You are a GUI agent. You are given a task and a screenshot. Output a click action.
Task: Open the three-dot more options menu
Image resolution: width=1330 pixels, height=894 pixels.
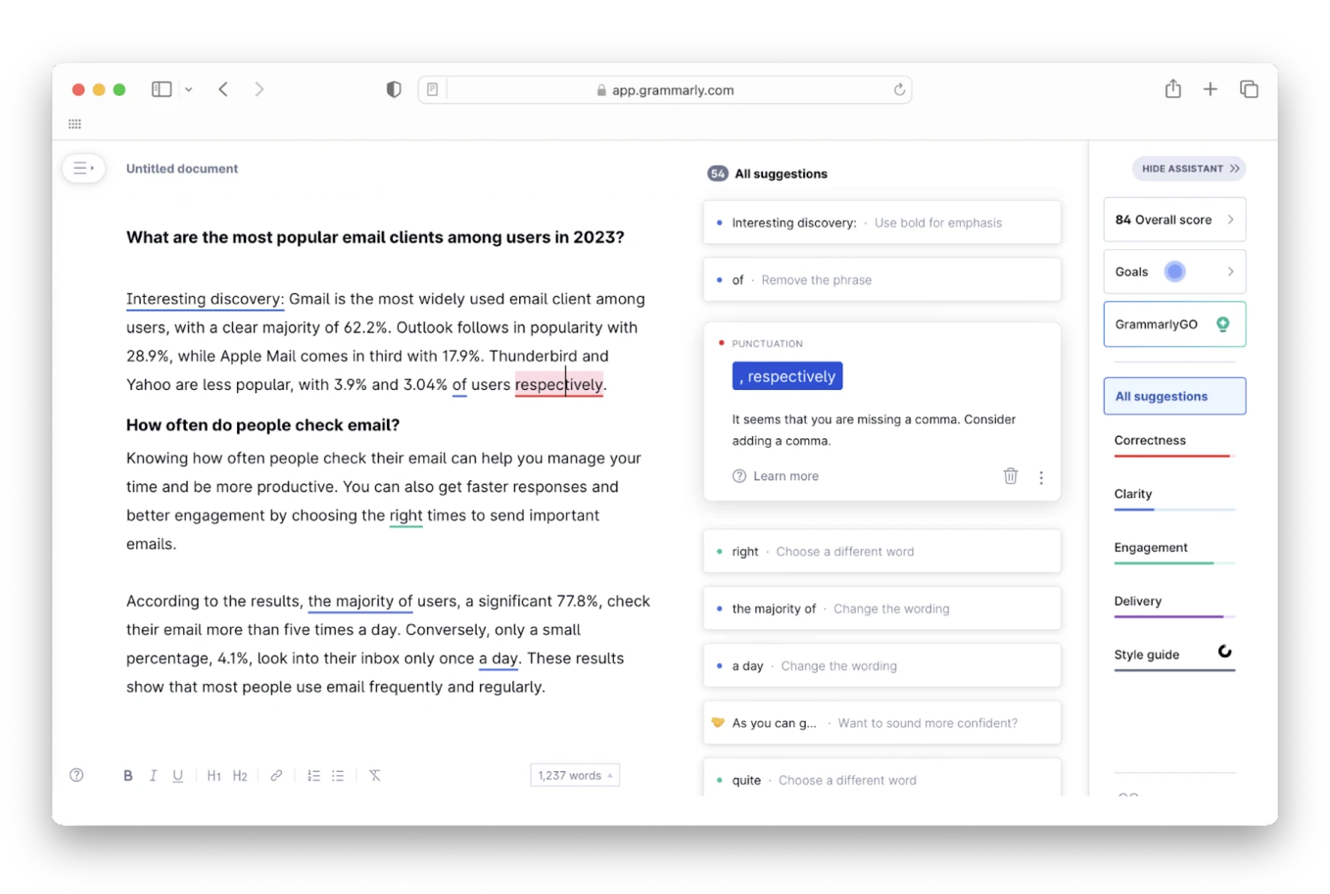(x=1041, y=478)
